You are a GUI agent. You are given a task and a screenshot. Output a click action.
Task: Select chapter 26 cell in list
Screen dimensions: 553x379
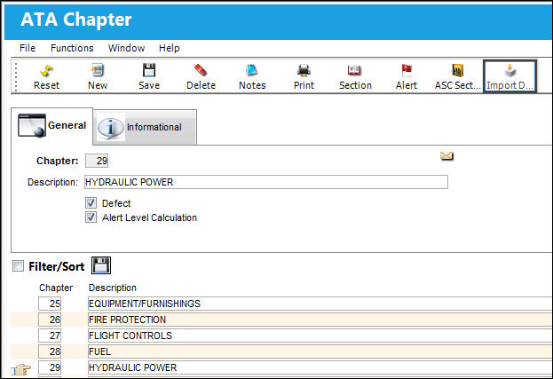[x=50, y=320]
